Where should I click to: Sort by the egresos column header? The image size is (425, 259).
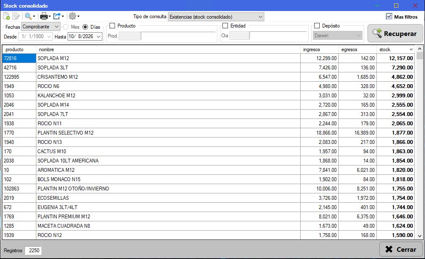click(357, 50)
